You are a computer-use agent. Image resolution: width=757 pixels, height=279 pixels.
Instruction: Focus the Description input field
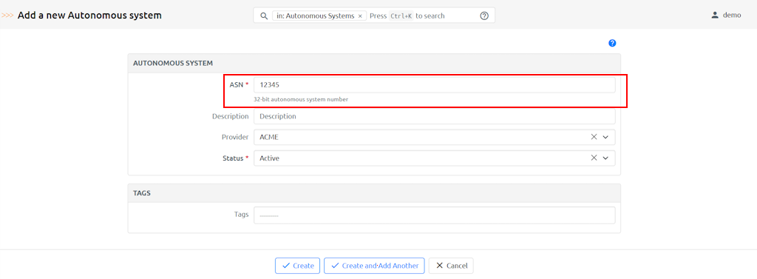click(x=435, y=116)
